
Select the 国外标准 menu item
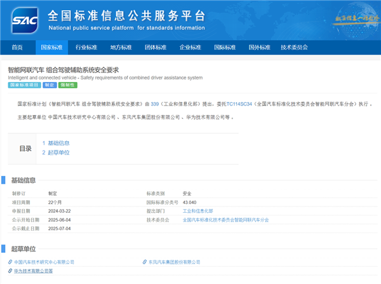259,47
